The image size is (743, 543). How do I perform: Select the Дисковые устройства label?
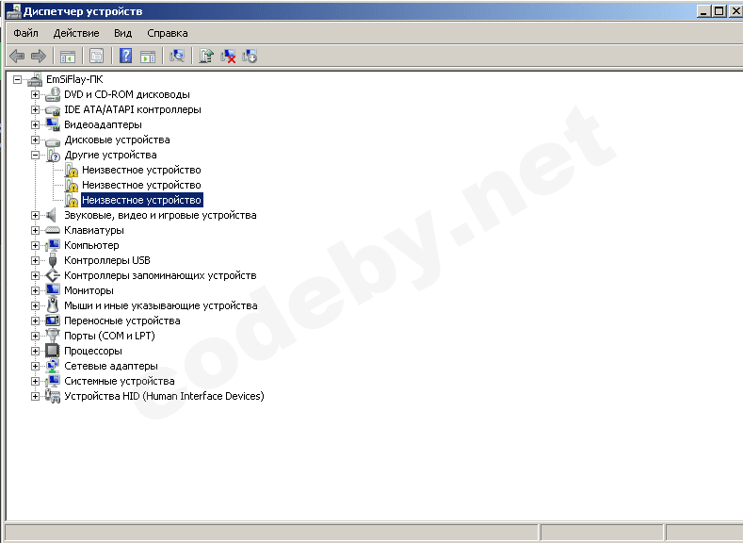pyautogui.click(x=117, y=140)
